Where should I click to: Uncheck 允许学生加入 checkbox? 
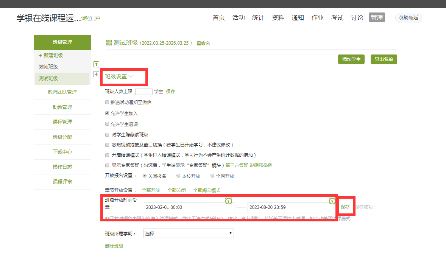click(107, 113)
